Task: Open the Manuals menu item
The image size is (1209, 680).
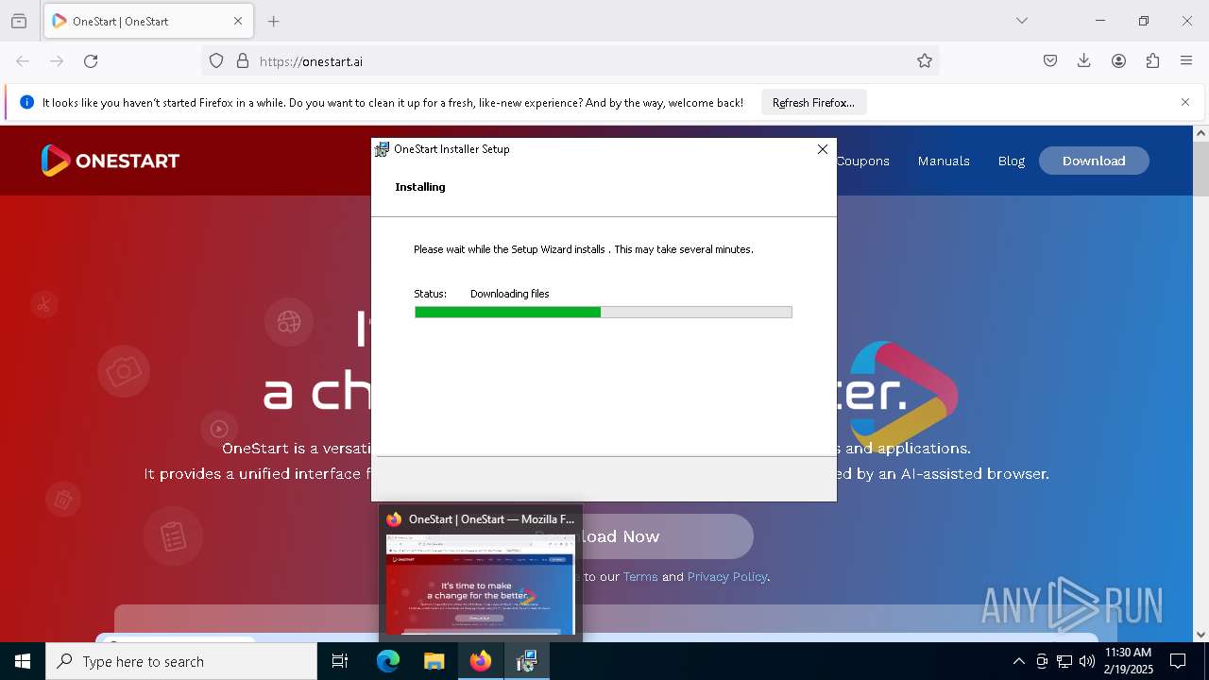Action: [x=944, y=161]
